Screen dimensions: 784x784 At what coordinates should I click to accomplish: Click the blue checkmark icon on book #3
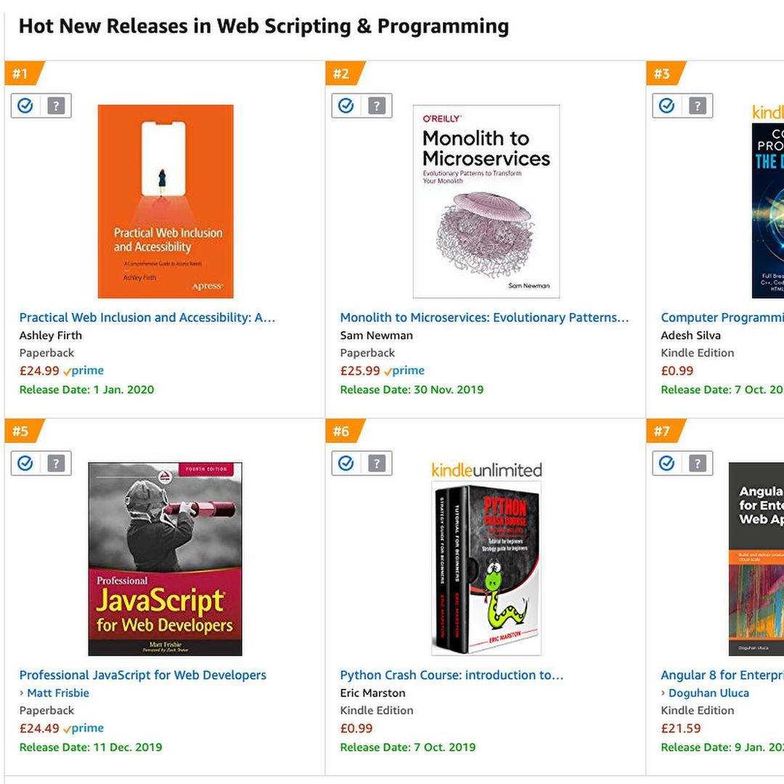(x=667, y=105)
